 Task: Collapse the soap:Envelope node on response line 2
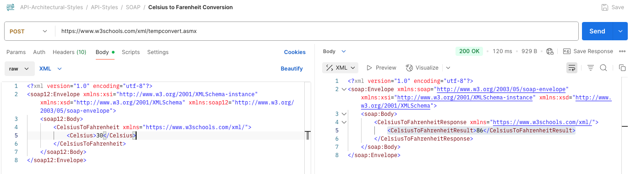point(344,89)
